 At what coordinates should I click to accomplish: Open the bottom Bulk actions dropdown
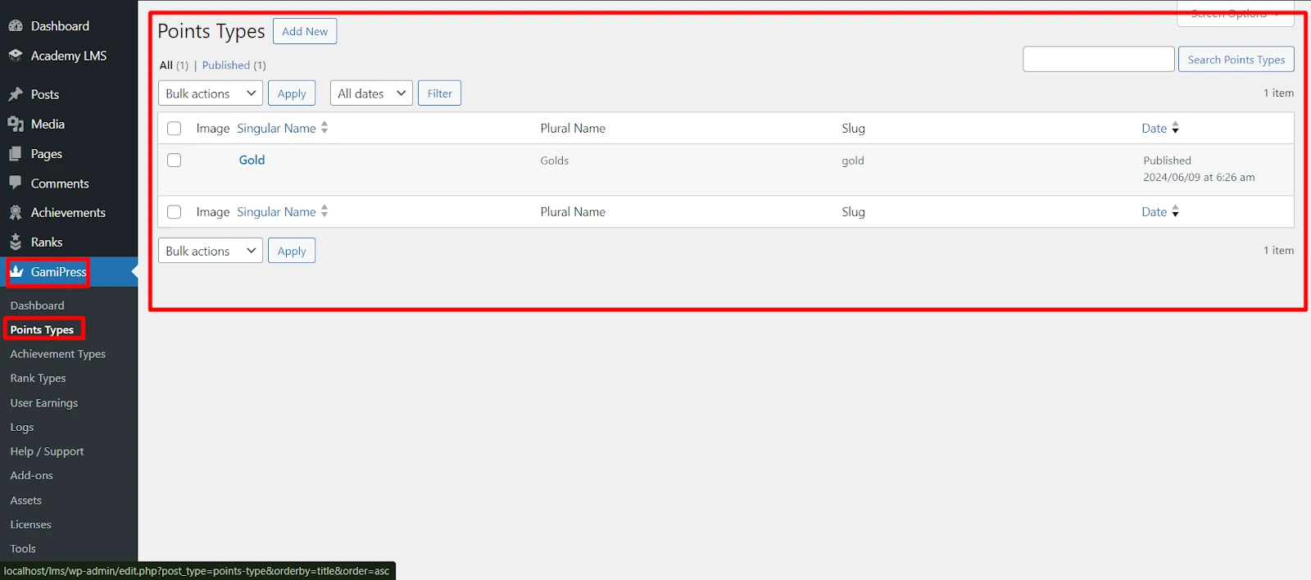(211, 251)
